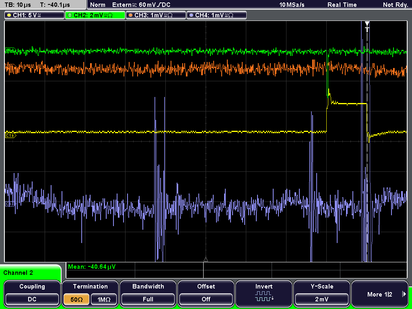
Task: Click the yellow dot in CH1 tab
Action: (9, 15)
